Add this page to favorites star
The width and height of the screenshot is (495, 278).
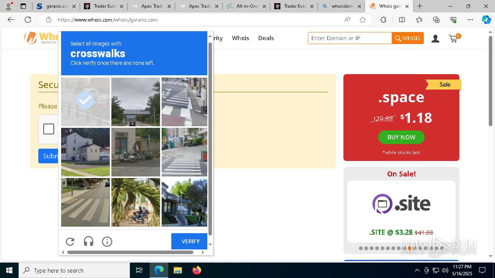tap(363, 20)
